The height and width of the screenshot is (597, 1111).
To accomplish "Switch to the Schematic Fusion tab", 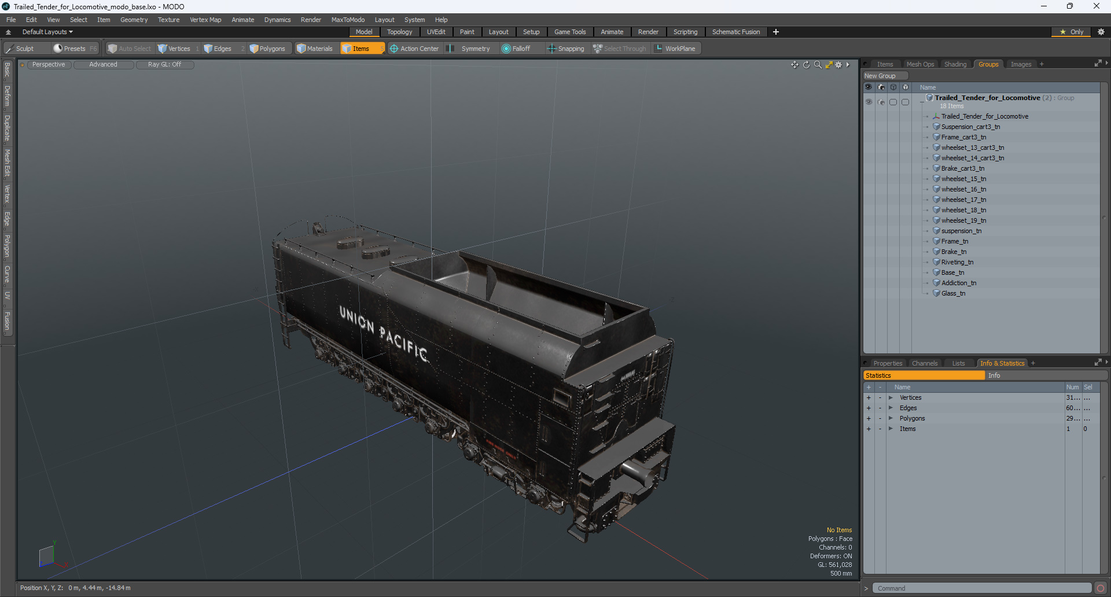I will 736,32.
